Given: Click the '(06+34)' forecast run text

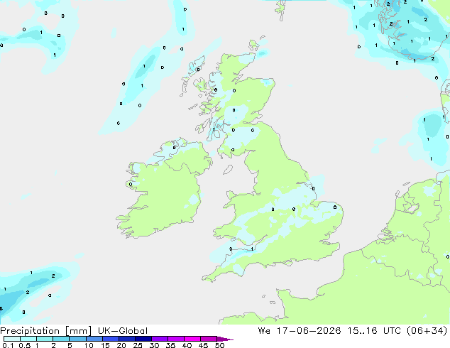Looking at the screenshot, I should click(x=427, y=331).
